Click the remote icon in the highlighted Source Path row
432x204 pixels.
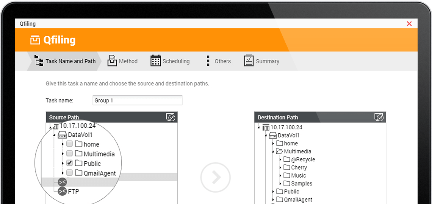63,182
